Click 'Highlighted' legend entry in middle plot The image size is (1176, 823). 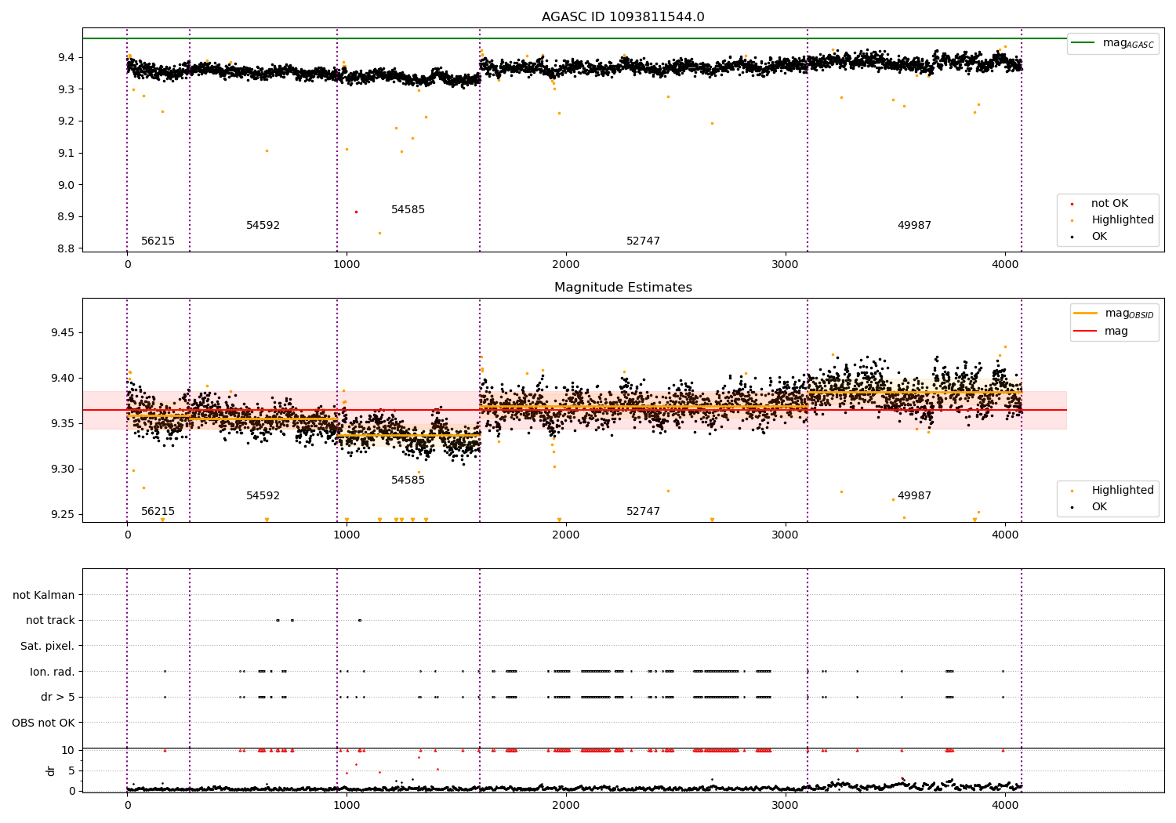point(1113,491)
